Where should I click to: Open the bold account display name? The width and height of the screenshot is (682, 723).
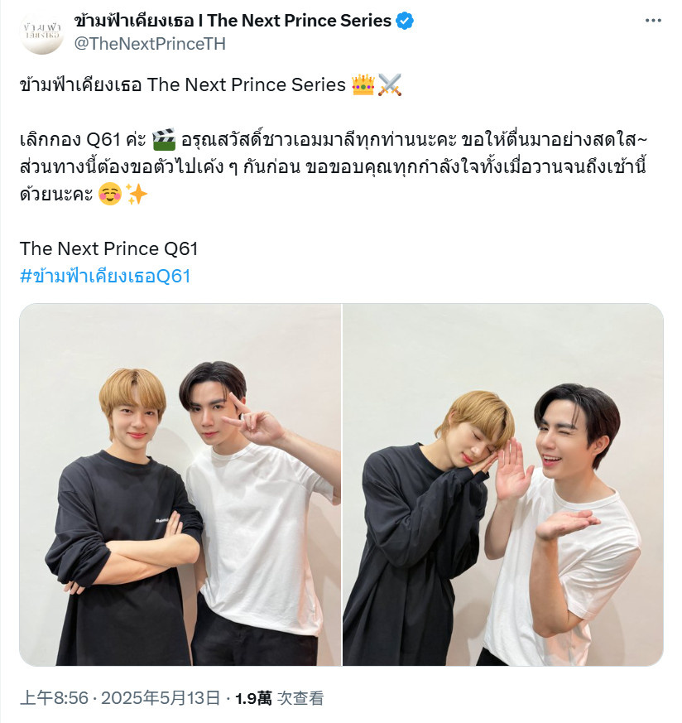coord(233,21)
